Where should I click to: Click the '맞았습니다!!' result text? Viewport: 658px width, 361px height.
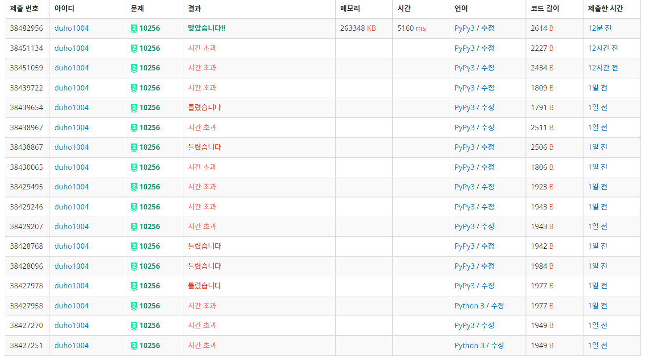tap(207, 28)
